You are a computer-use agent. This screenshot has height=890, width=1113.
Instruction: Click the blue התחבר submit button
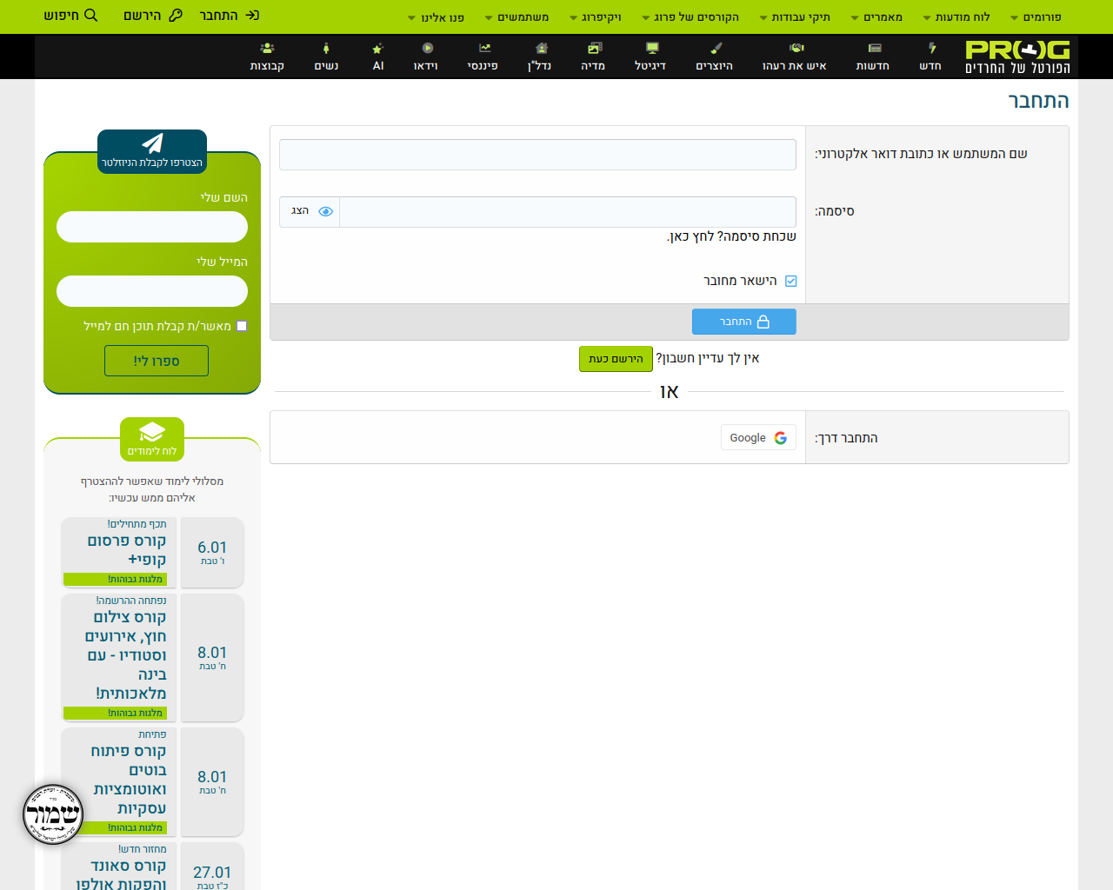[x=744, y=322]
